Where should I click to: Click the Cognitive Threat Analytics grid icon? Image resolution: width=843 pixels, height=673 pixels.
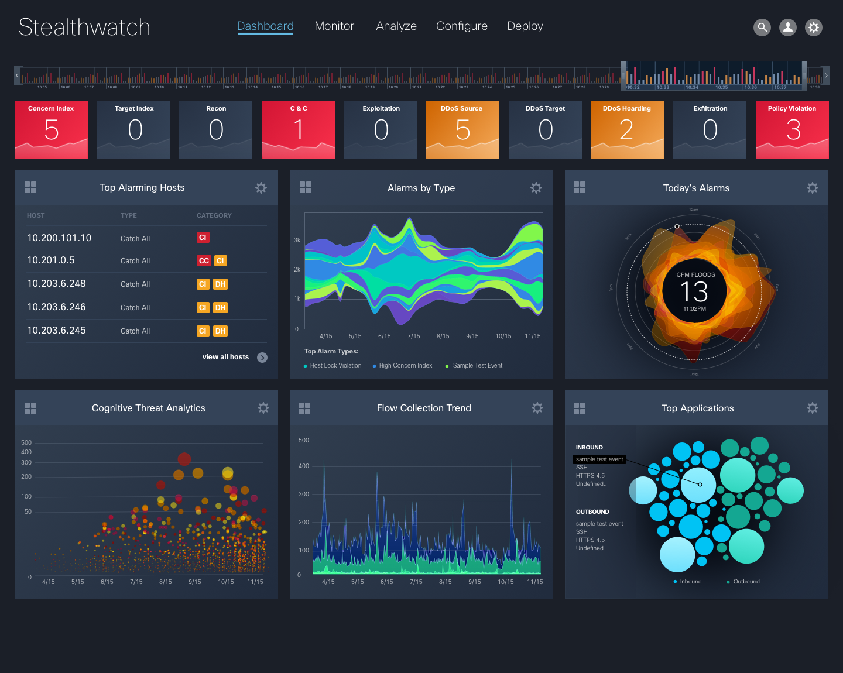pos(30,408)
